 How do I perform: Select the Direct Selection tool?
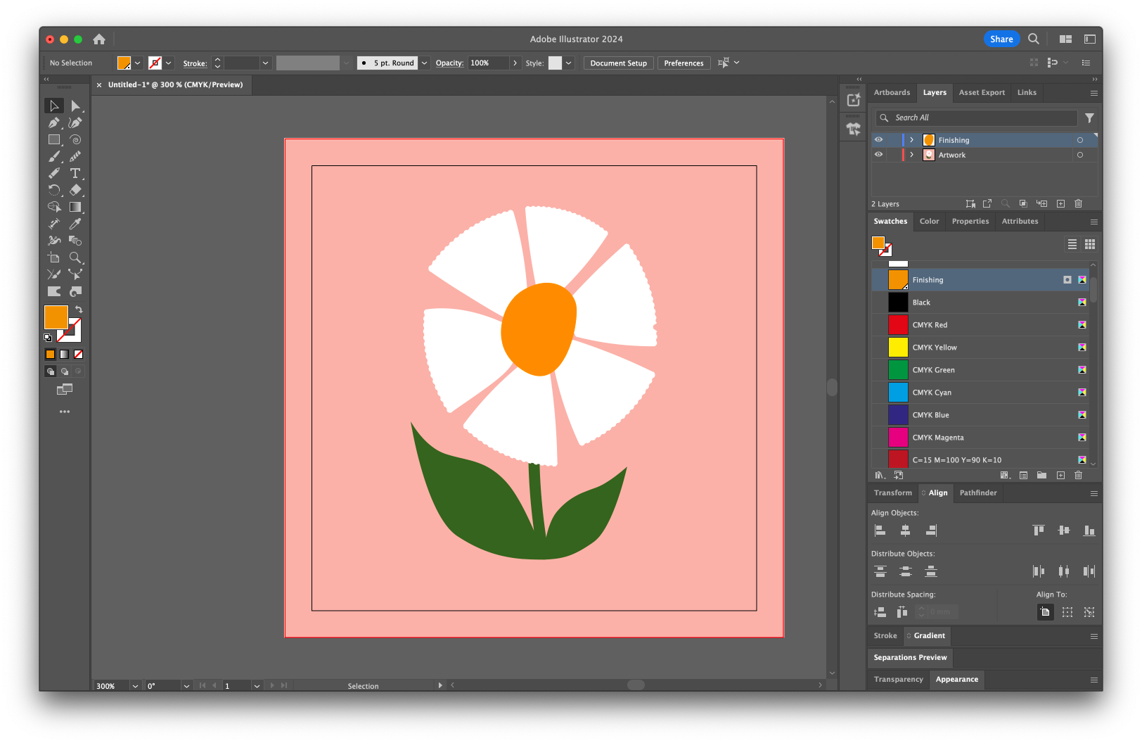click(x=75, y=106)
